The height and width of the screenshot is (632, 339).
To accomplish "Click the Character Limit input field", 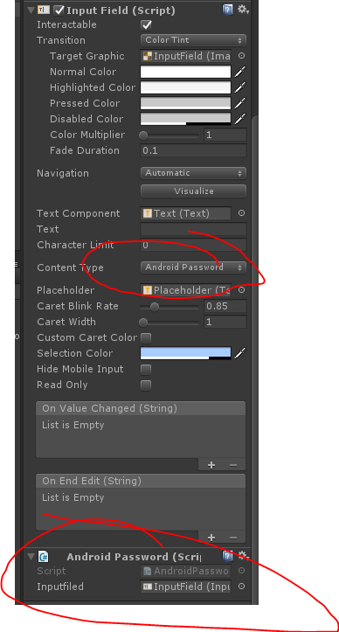I will point(193,245).
